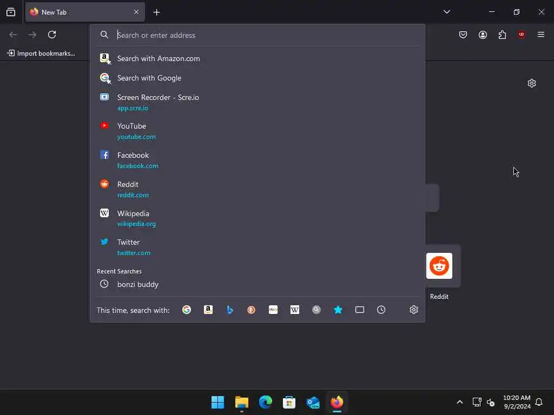Viewport: 554px width, 415px height.
Task: Search in Bookmarks via the star icon
Action: [x=338, y=310]
